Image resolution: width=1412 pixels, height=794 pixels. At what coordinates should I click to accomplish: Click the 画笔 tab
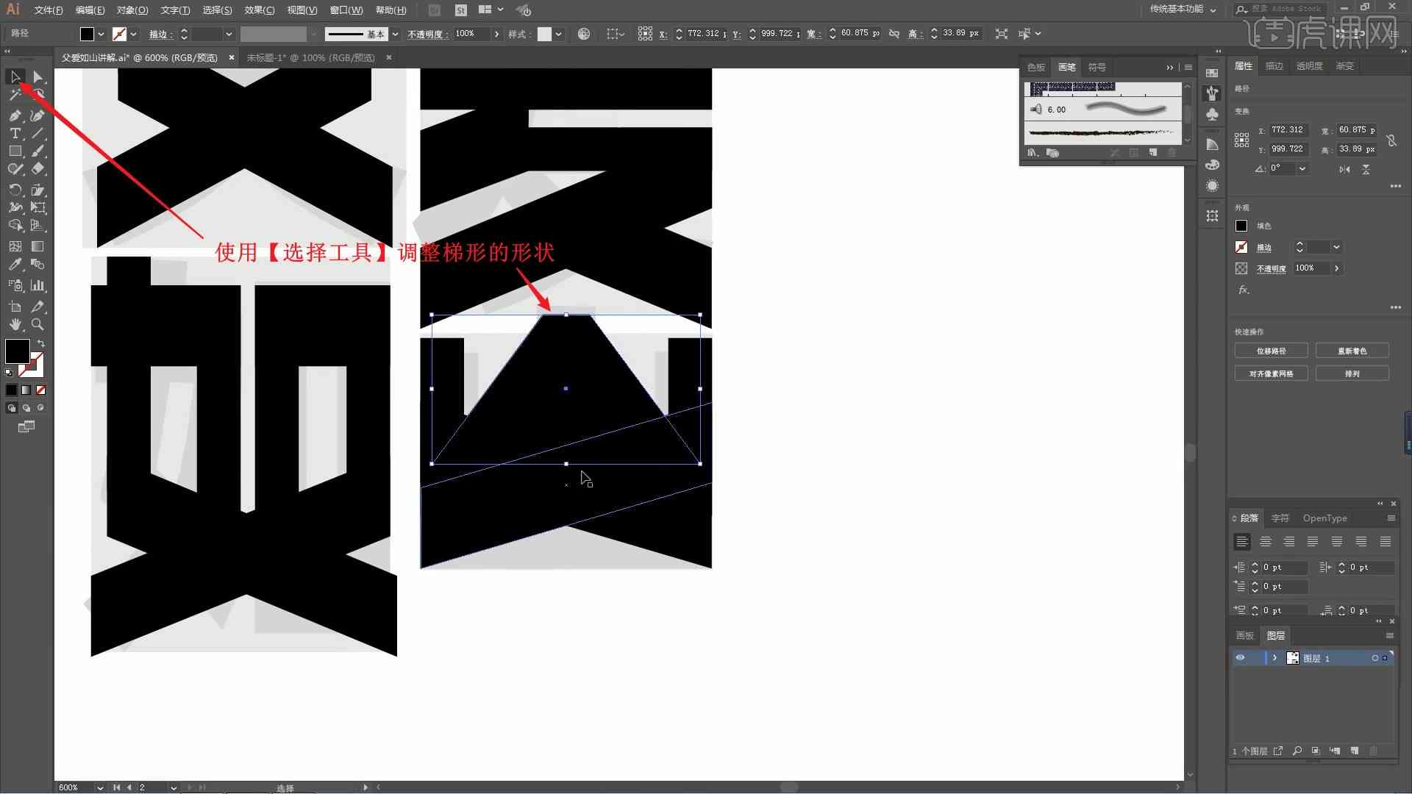pyautogui.click(x=1067, y=67)
